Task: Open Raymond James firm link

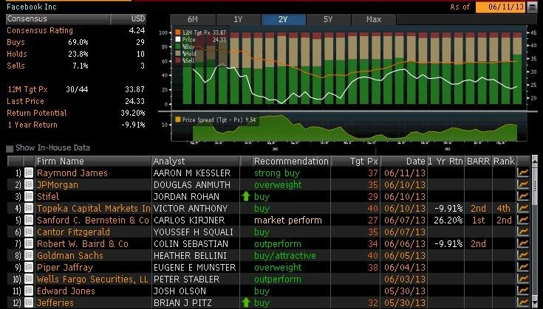Action: [x=72, y=173]
